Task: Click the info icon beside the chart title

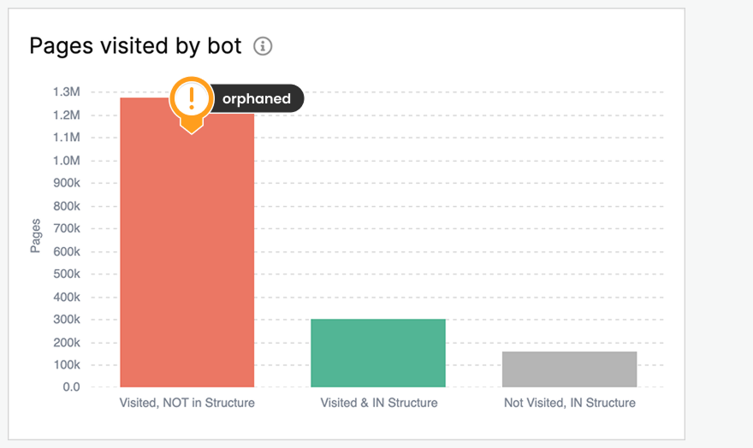Action: pos(264,46)
